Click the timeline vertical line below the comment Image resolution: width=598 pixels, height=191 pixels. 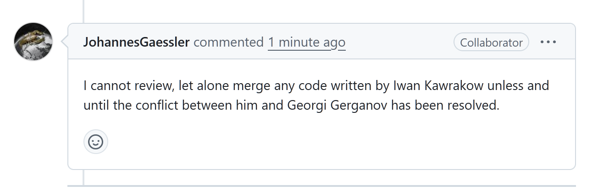tap(83, 176)
